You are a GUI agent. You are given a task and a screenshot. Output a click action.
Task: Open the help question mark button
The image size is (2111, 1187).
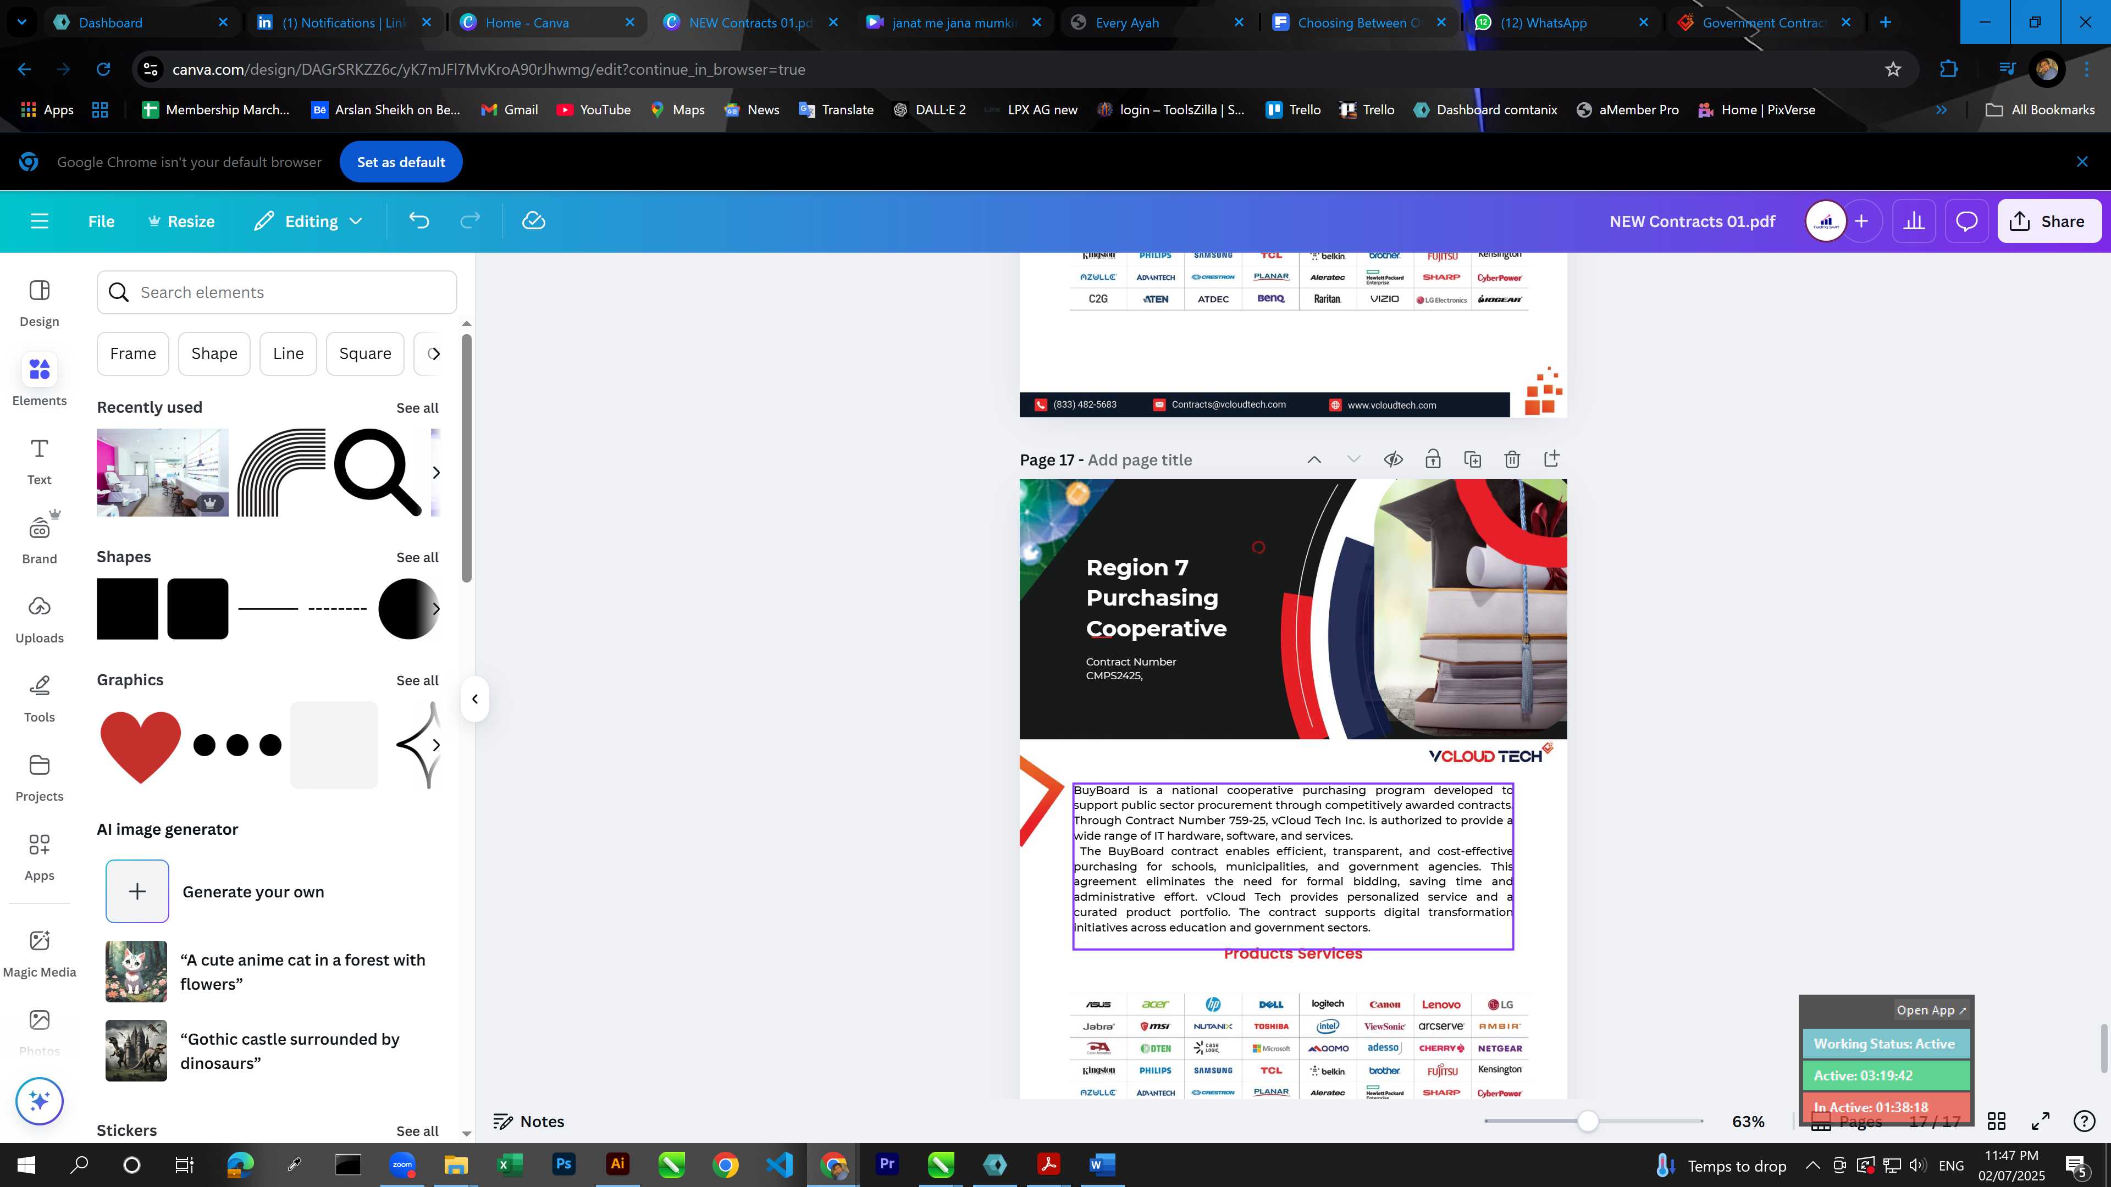tap(2084, 1121)
